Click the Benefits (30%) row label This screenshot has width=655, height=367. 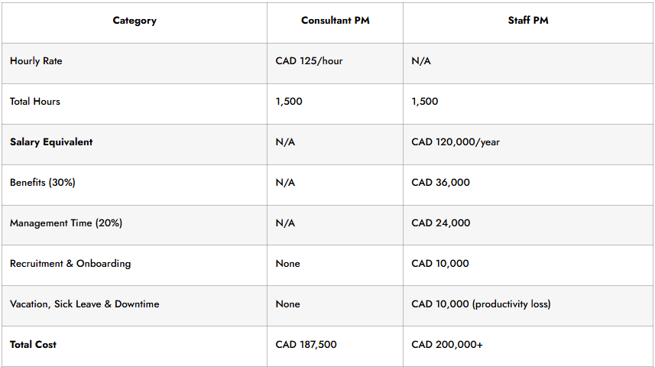tap(43, 183)
